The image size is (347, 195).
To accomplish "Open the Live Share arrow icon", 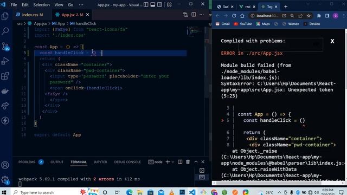I will (x=5, y=106).
